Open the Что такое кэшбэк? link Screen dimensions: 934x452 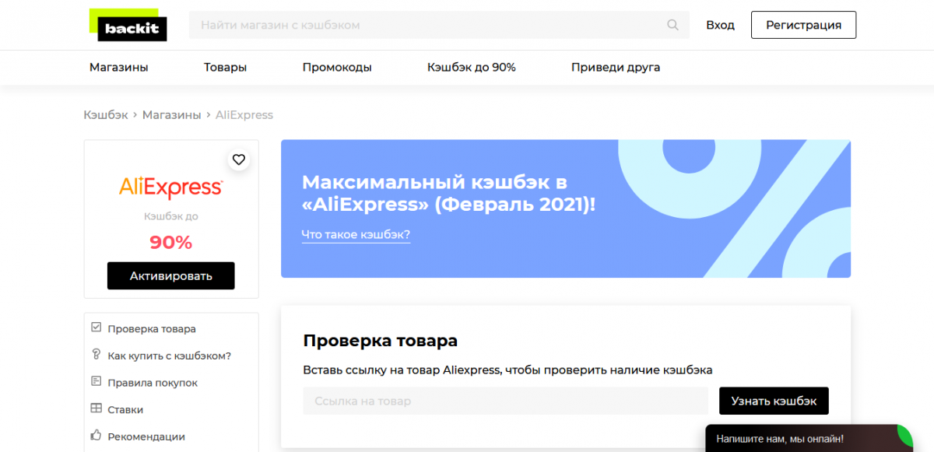point(356,235)
